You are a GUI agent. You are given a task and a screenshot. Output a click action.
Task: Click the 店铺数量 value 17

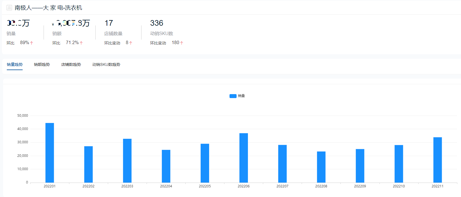tap(109, 23)
